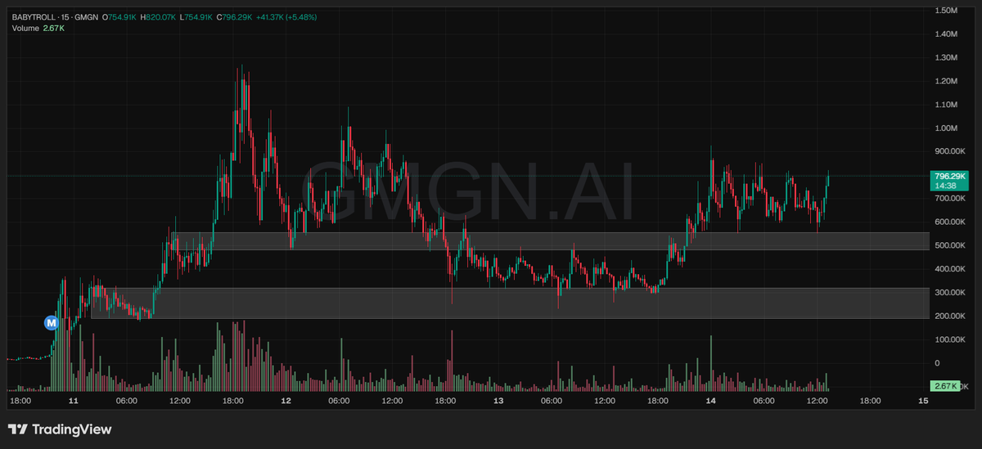This screenshot has width=982, height=449.
Task: Click the open value O754.91K
Action: [120, 17]
